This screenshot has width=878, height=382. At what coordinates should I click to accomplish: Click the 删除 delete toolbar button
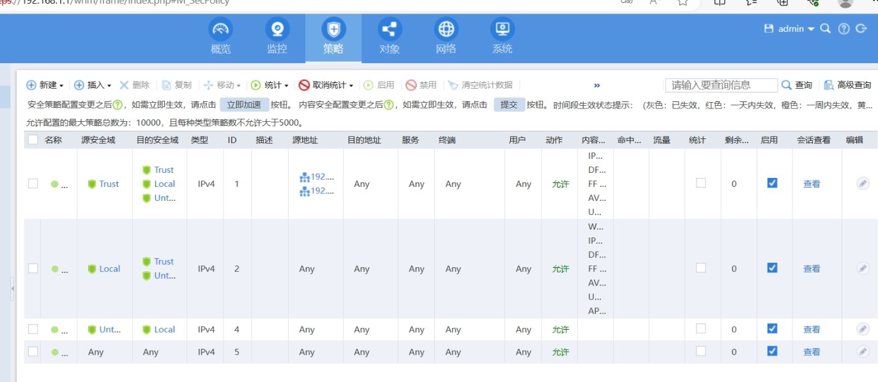tap(135, 85)
